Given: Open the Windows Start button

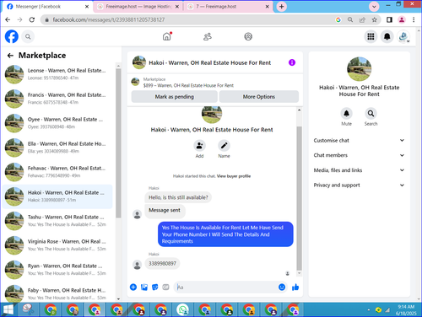Looking at the screenshot, I should 8,310.
